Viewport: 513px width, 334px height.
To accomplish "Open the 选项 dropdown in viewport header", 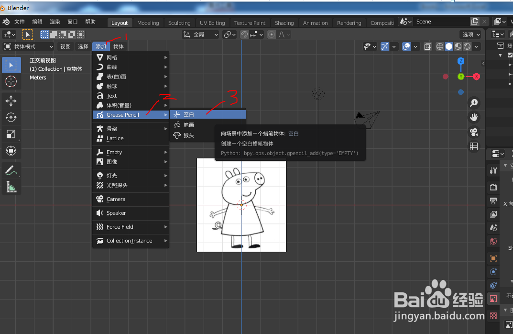I will pyautogui.click(x=470, y=34).
